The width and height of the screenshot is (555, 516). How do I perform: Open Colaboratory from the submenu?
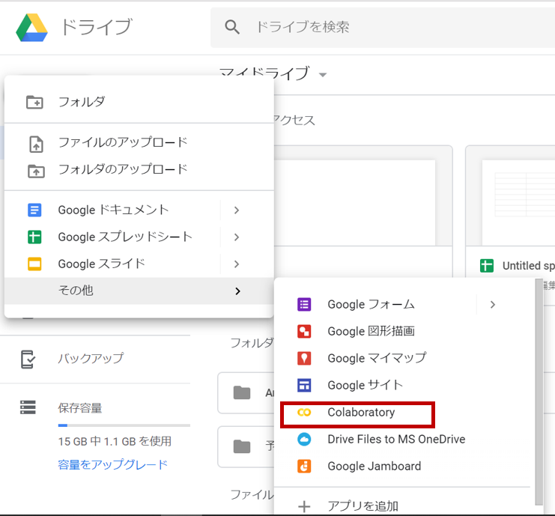tap(404, 413)
